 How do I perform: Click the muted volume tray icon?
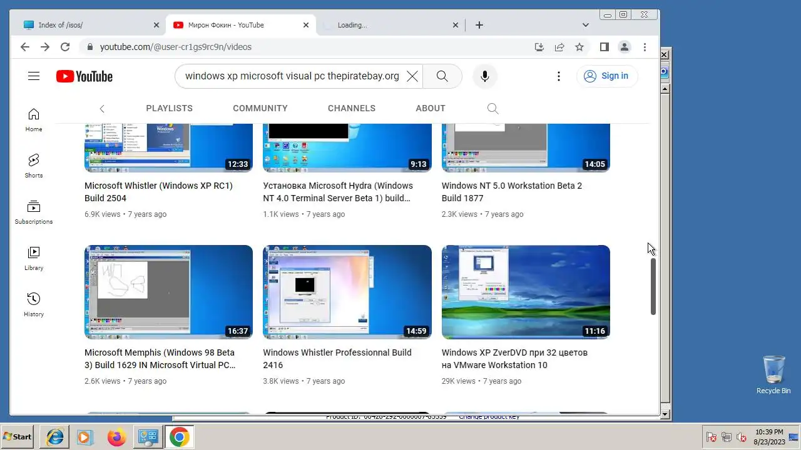(x=742, y=437)
